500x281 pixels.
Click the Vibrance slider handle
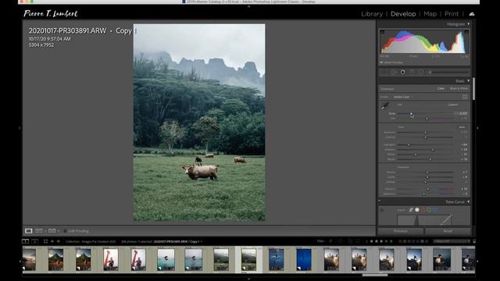[428, 189]
